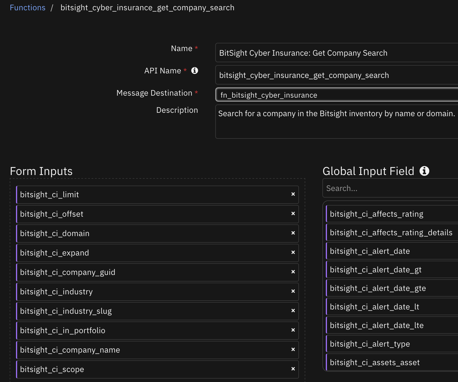Select bitsight_ci_alert_date_gte global field
The height and width of the screenshot is (382, 458).
(x=392, y=288)
